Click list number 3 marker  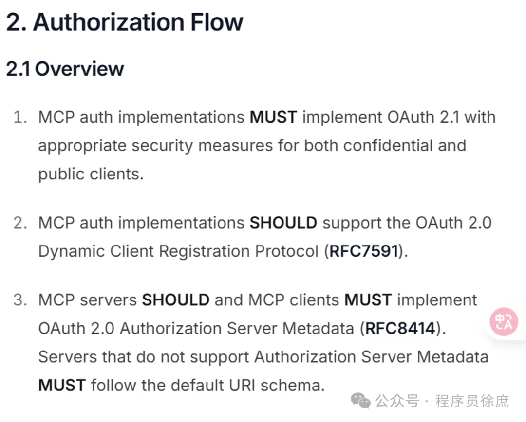pos(19,300)
